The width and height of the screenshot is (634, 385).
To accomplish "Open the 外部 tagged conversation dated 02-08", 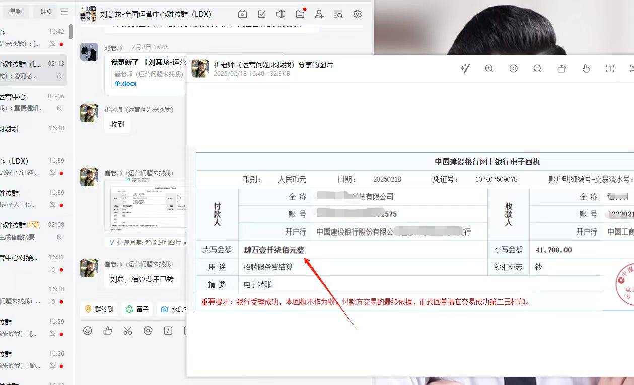I will coord(34,231).
